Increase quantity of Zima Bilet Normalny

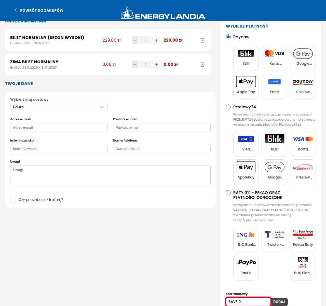point(157,65)
